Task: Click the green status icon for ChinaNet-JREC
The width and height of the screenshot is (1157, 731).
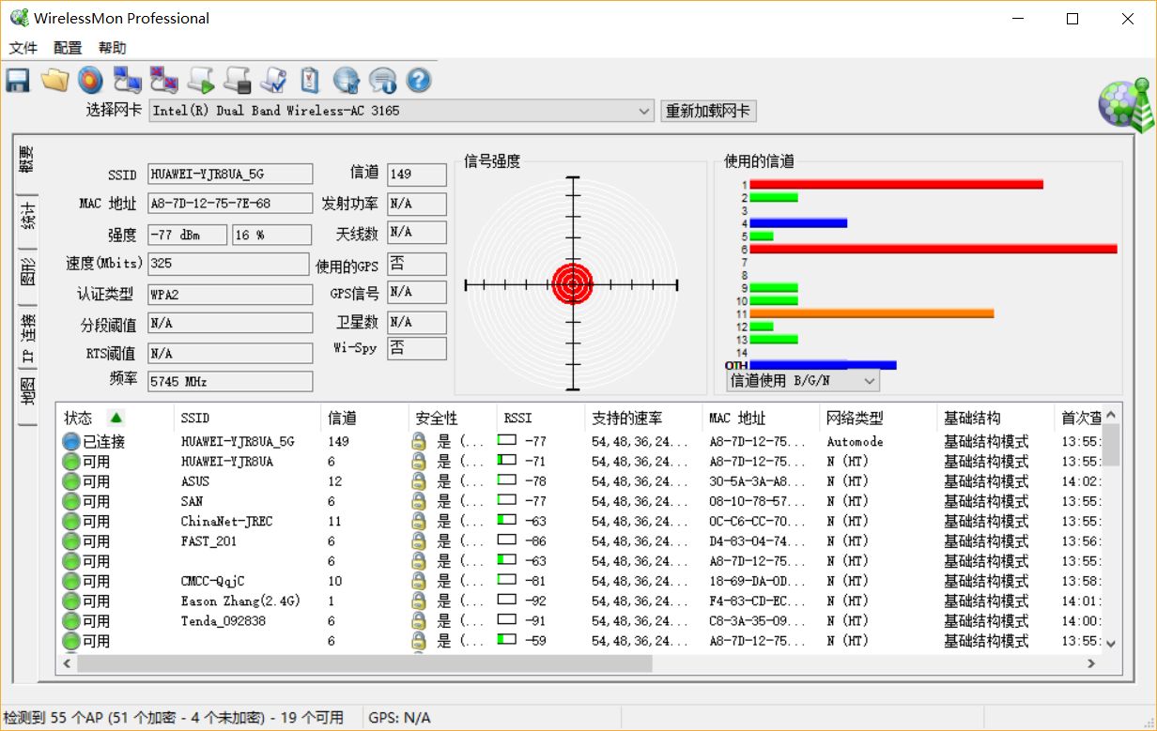Action: point(71,521)
